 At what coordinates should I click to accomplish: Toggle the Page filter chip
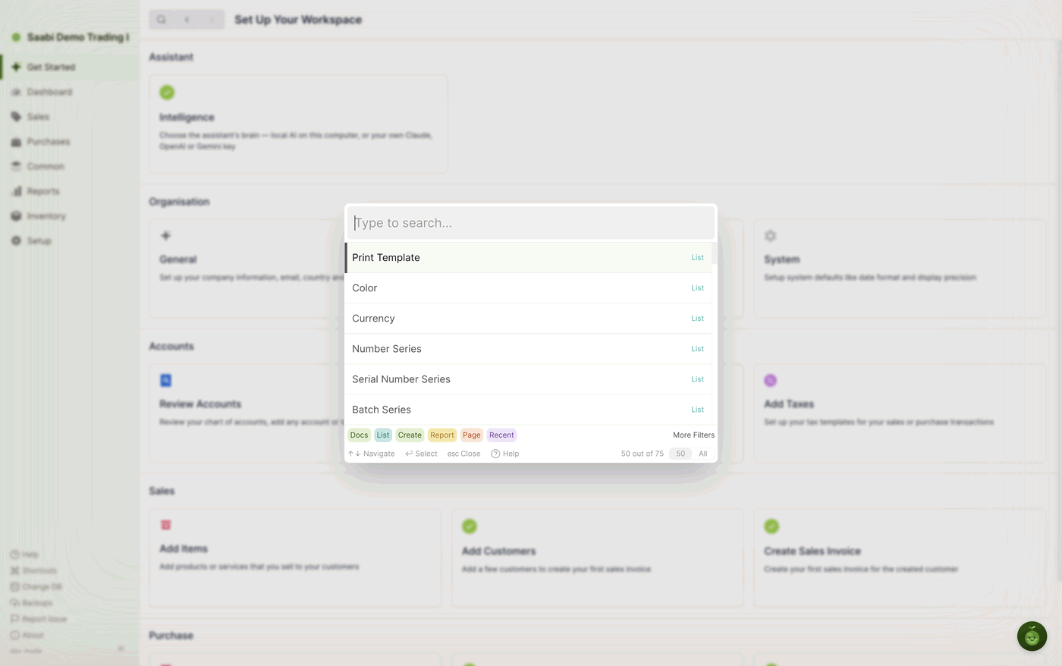point(472,435)
